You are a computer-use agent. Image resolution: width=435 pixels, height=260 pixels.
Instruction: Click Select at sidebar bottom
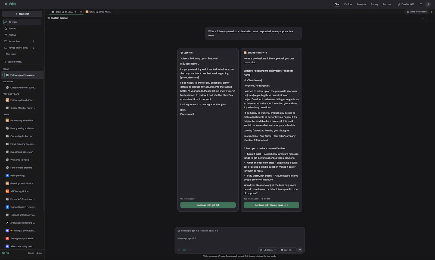tap(30, 253)
